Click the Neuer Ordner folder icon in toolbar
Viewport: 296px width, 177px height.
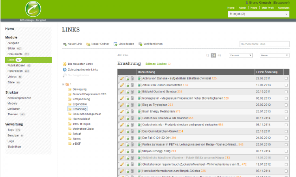[x=88, y=44]
